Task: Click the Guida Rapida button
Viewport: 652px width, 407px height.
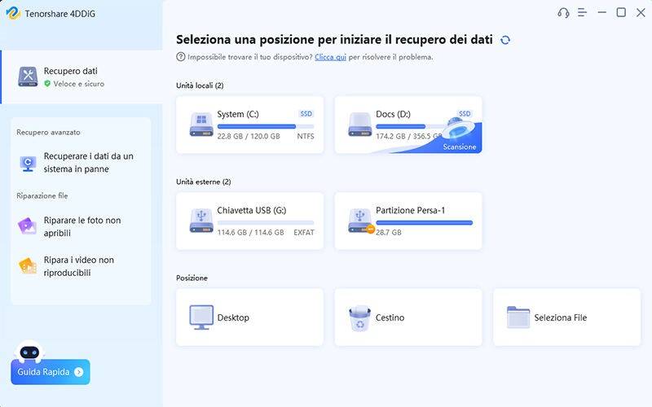Action: pyautogui.click(x=51, y=372)
